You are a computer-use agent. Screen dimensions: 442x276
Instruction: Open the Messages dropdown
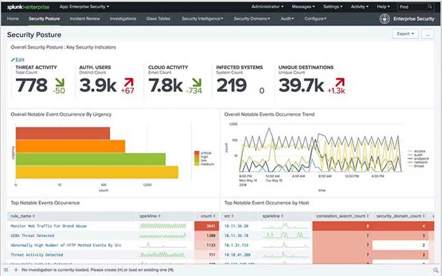pos(303,6)
